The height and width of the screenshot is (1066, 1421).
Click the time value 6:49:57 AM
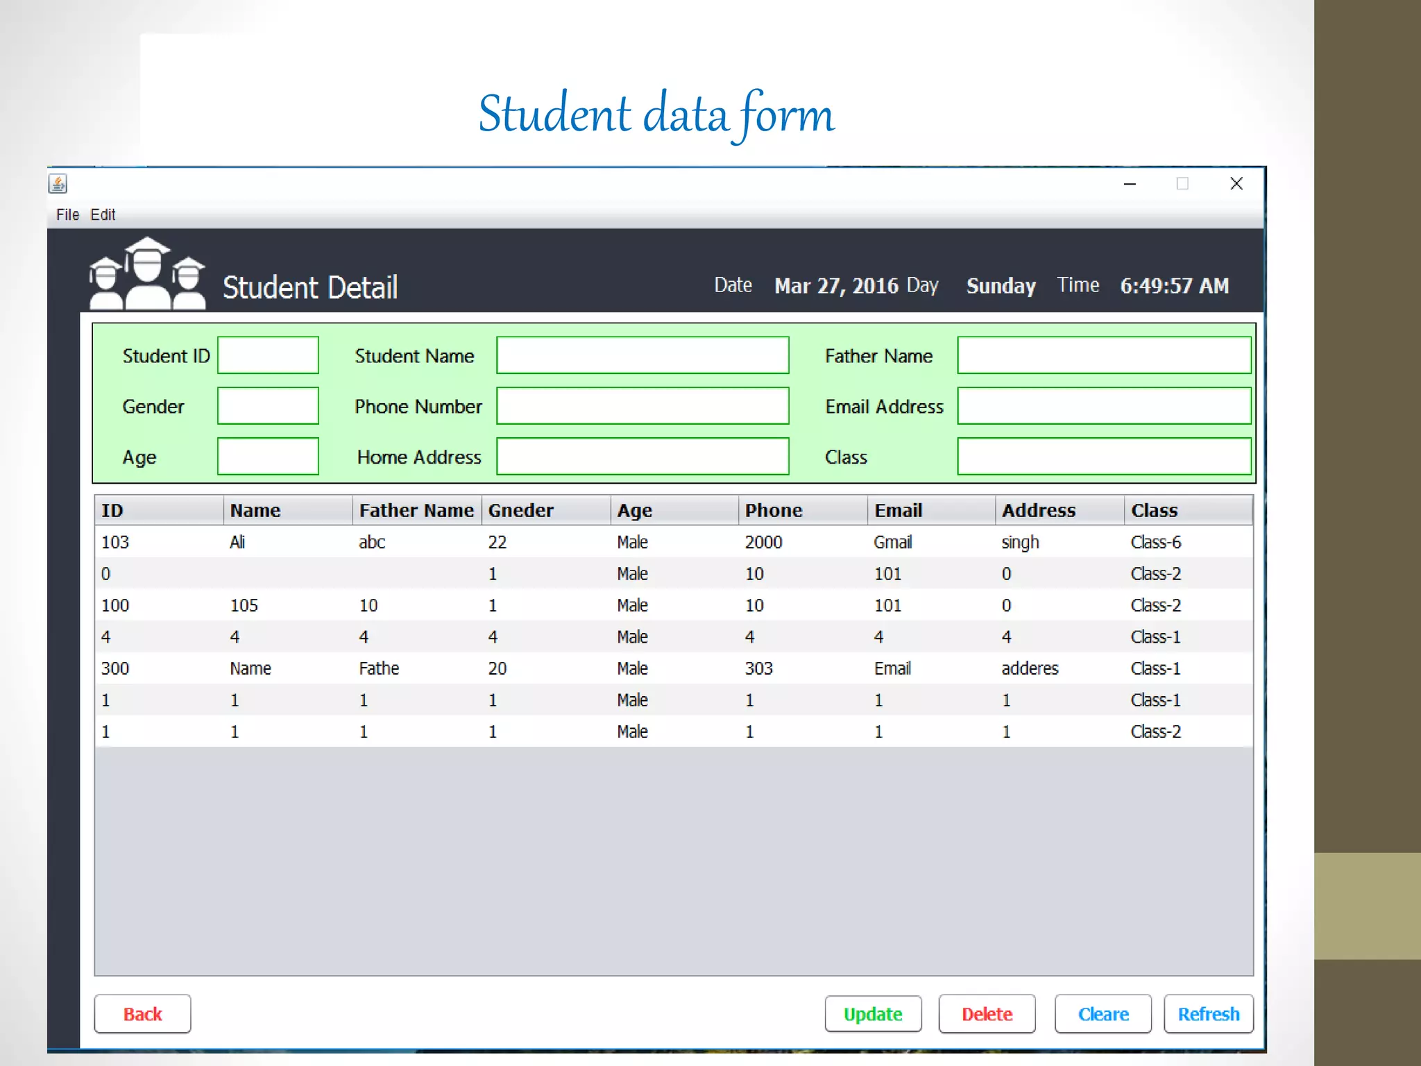(x=1175, y=286)
